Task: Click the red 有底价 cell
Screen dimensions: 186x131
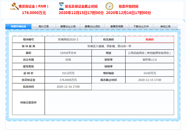Action: coord(150,39)
